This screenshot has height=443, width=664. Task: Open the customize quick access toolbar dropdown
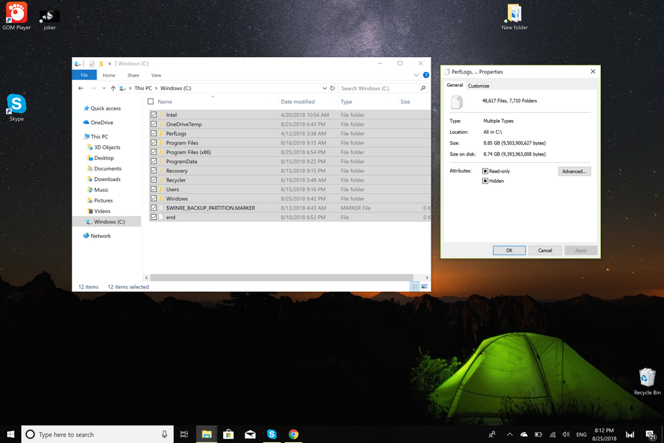click(109, 64)
